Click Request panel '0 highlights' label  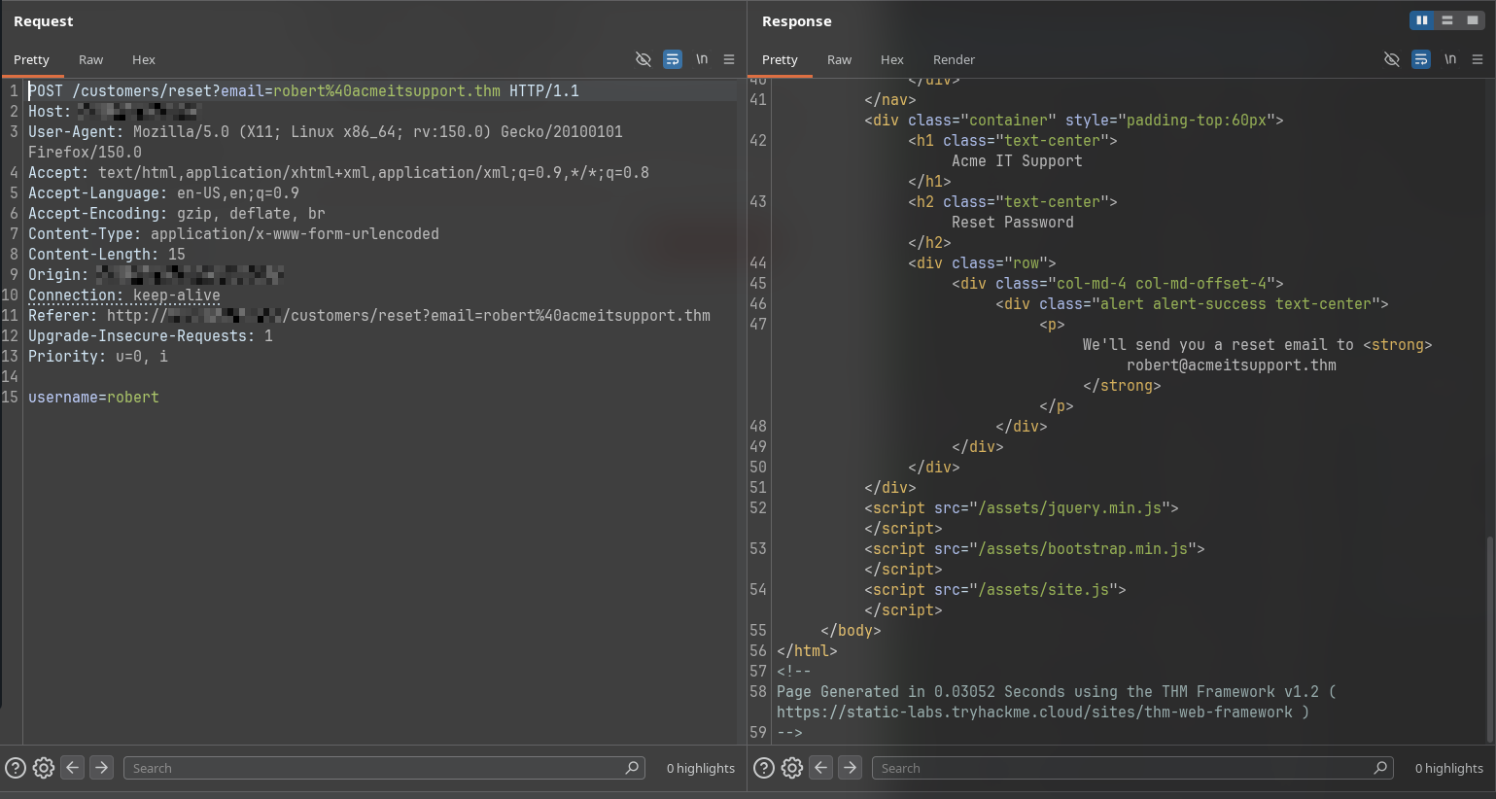pos(701,768)
